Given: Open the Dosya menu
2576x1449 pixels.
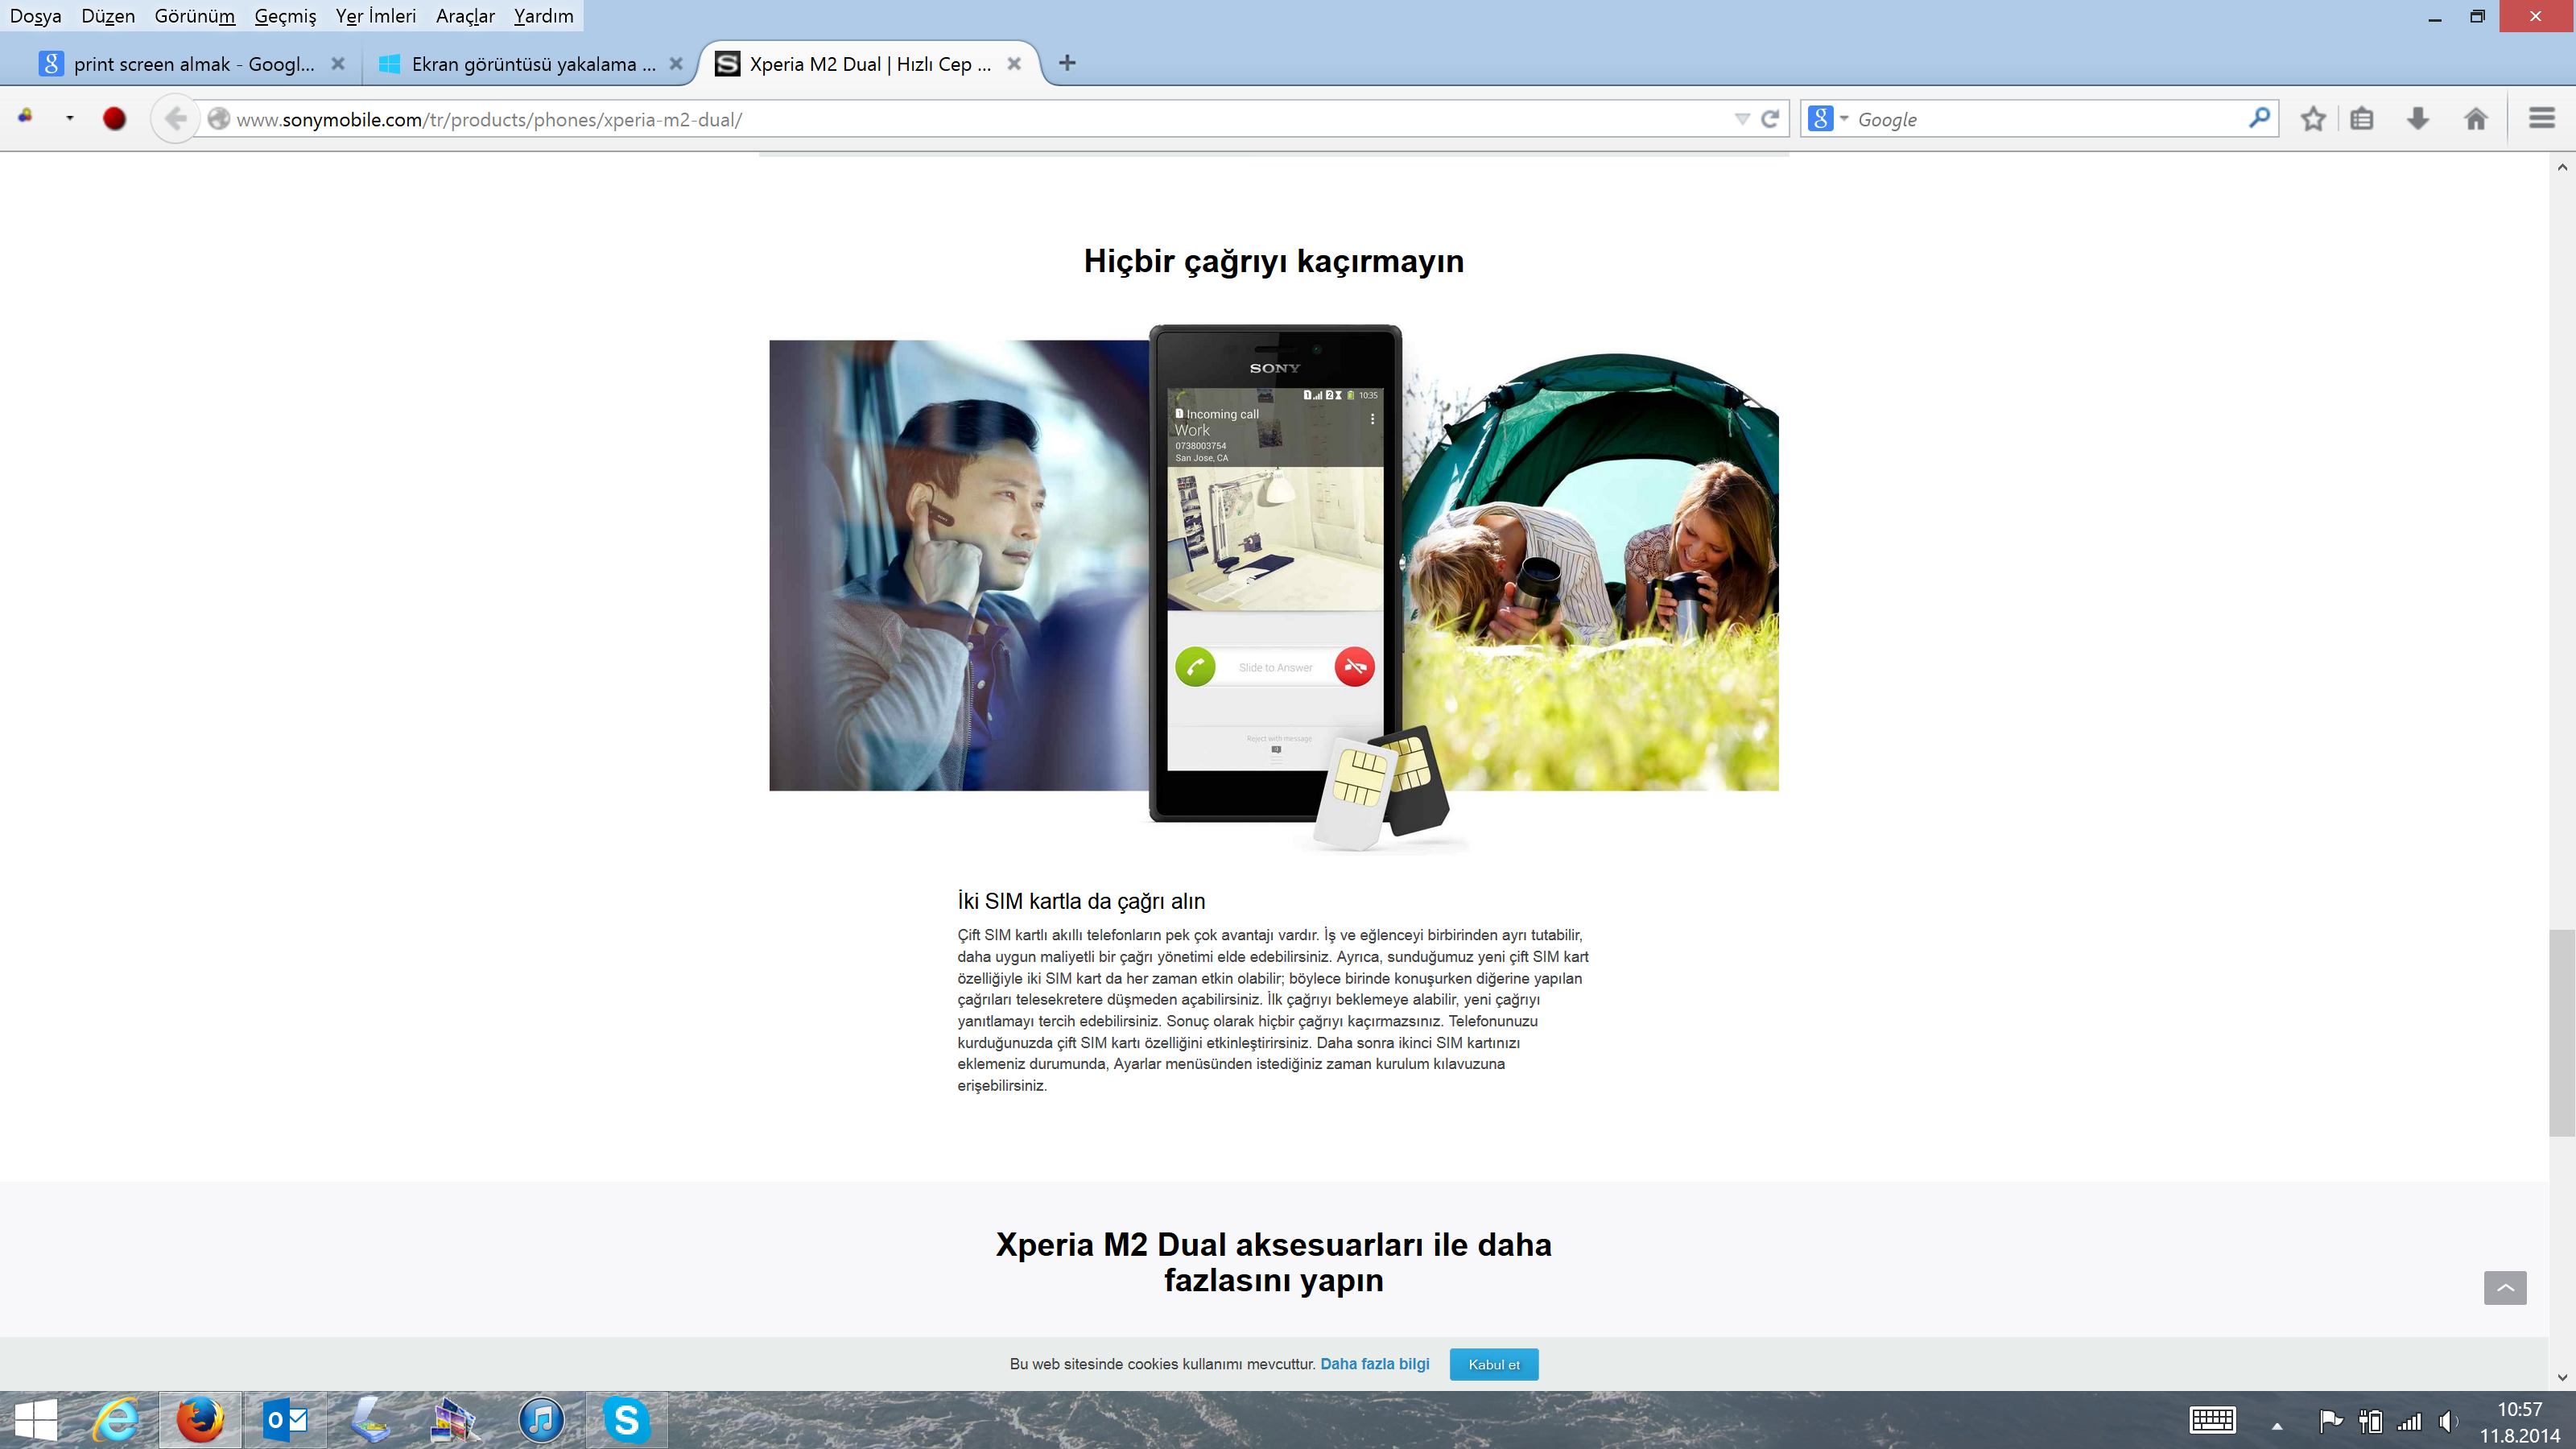Looking at the screenshot, I should pos(36,16).
